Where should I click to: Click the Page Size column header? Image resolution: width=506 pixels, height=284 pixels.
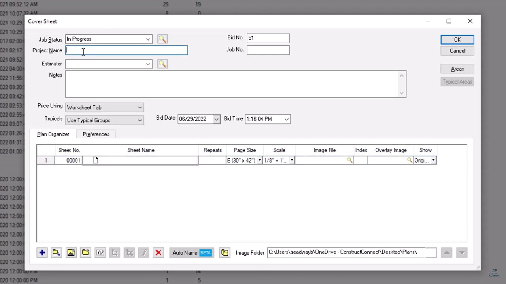tap(245, 150)
